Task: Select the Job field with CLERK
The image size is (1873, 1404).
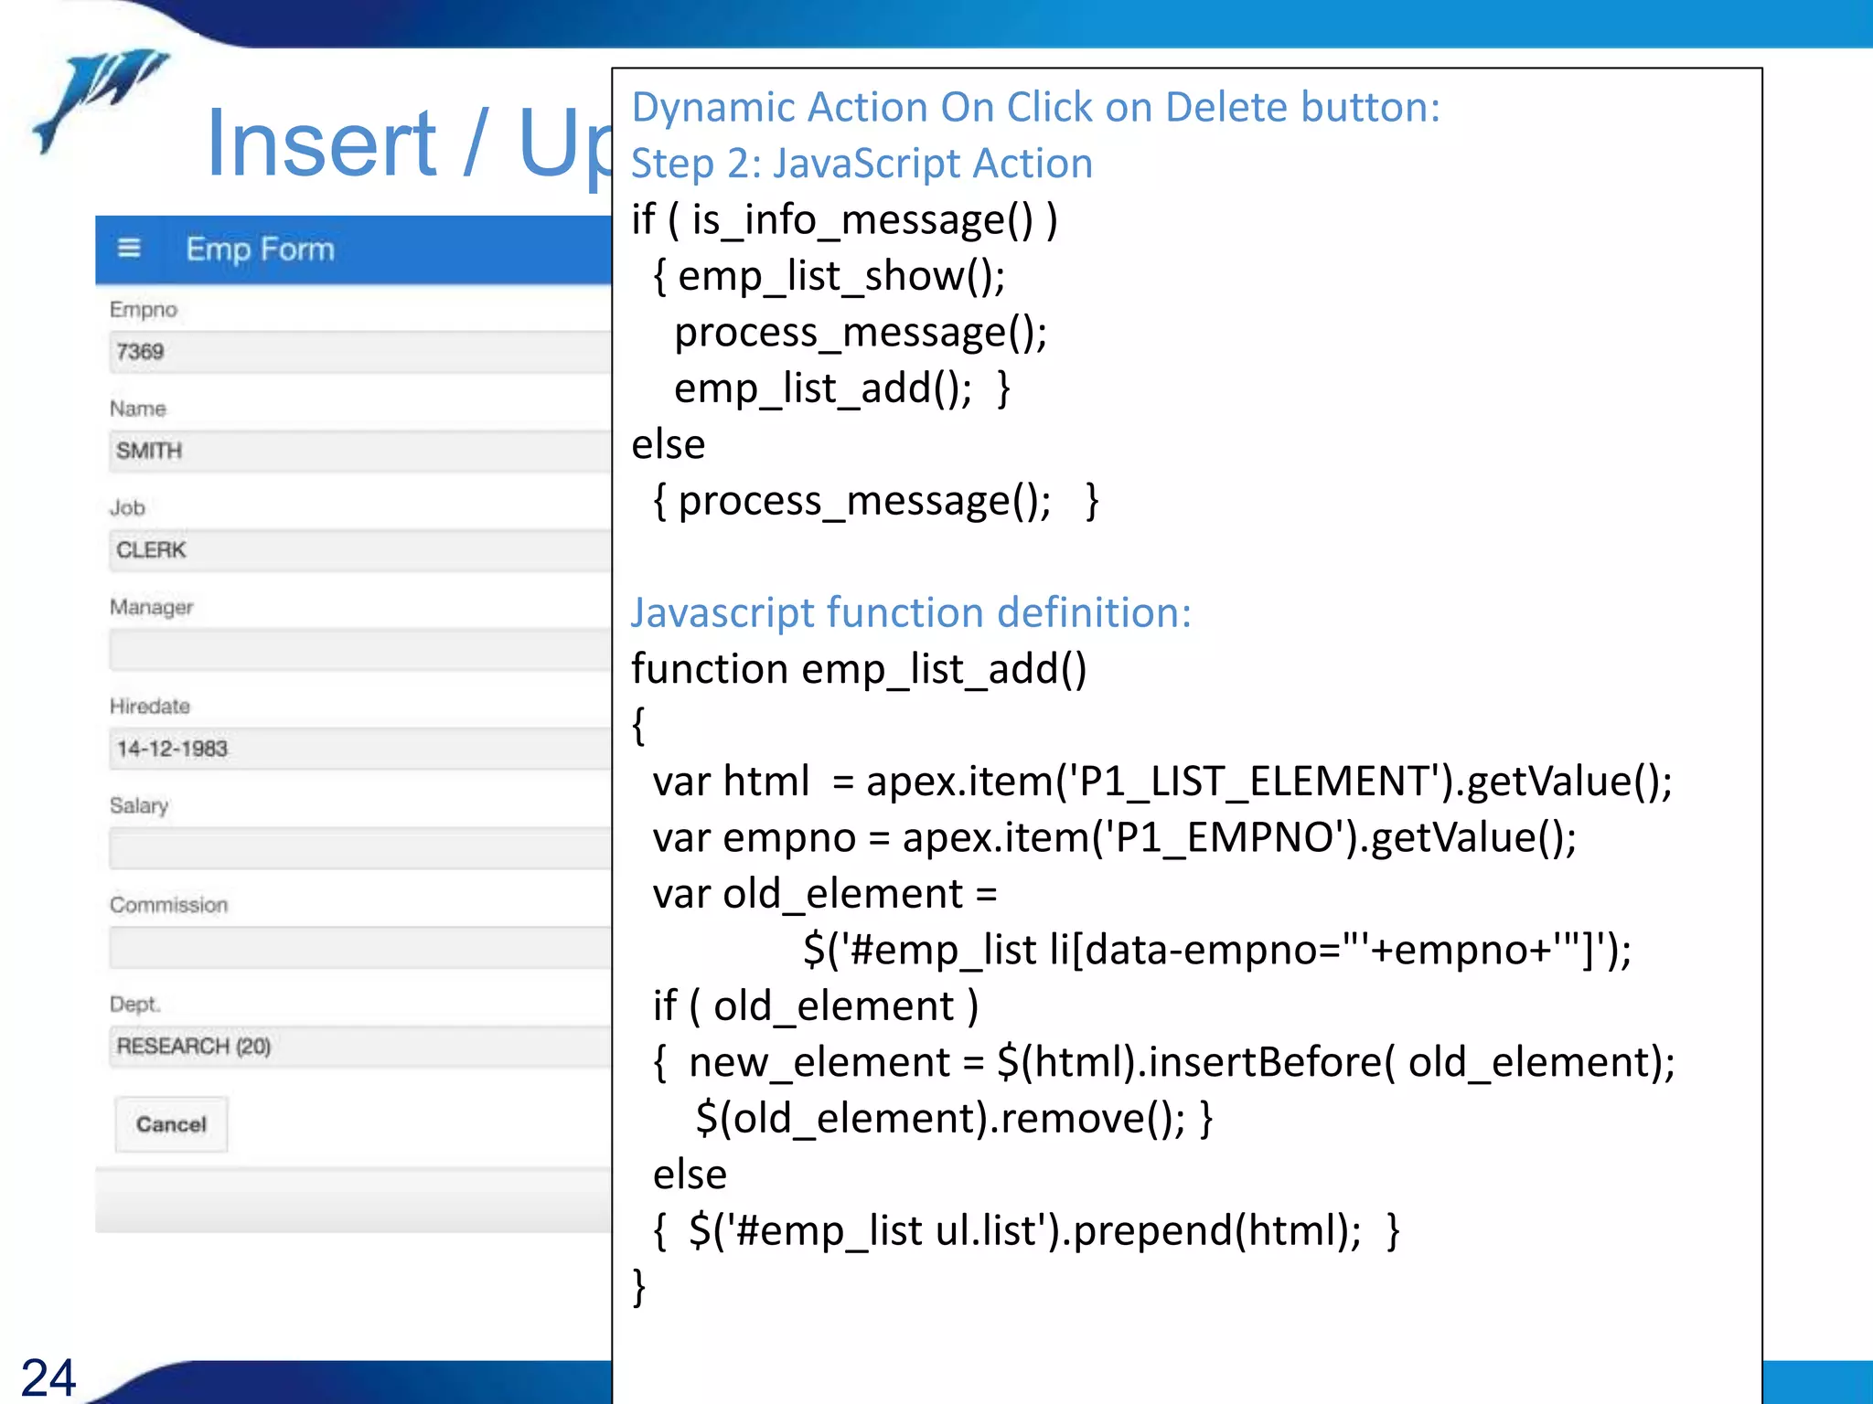Action: (359, 550)
